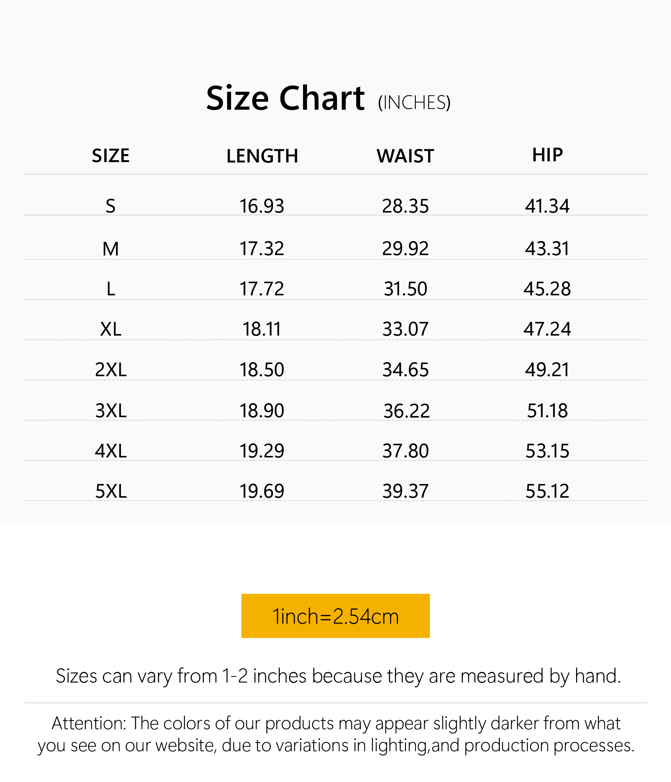Click the SIZE column header
The image size is (671, 782).
(111, 156)
